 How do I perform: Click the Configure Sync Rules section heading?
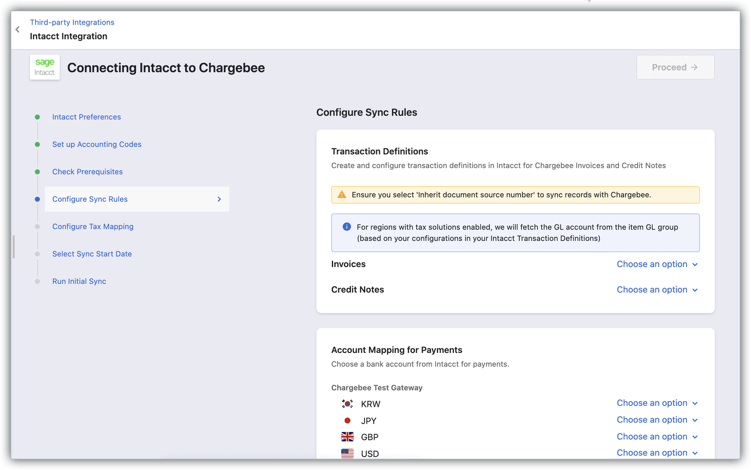coord(367,112)
